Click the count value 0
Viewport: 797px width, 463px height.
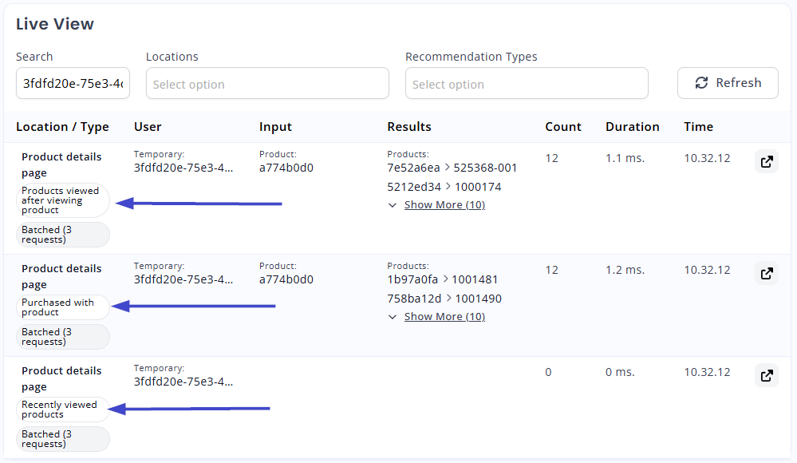pyautogui.click(x=548, y=373)
